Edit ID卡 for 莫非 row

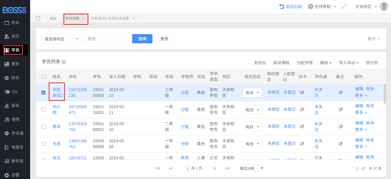(x=302, y=127)
